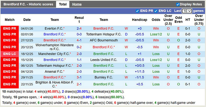
Task: Click the Wolverhampton Wanderers F.C. team link
Action: pos(55,47)
